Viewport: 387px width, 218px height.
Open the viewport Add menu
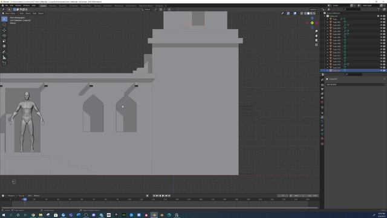[34, 13]
